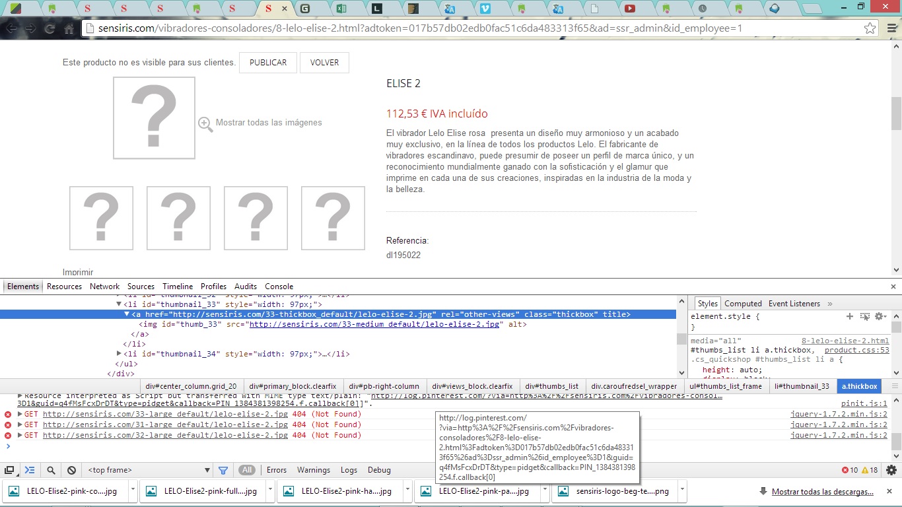The image size is (902, 507).
Task: Click the Imprimir link
Action: [x=78, y=272]
